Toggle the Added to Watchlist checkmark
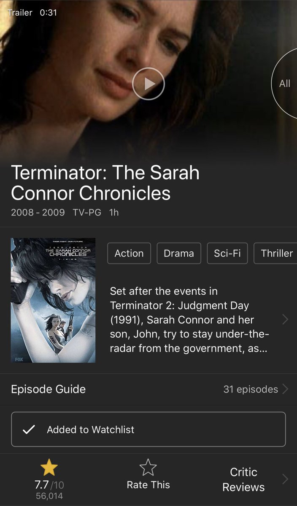Viewport: 297px width, 506px height. (28, 430)
